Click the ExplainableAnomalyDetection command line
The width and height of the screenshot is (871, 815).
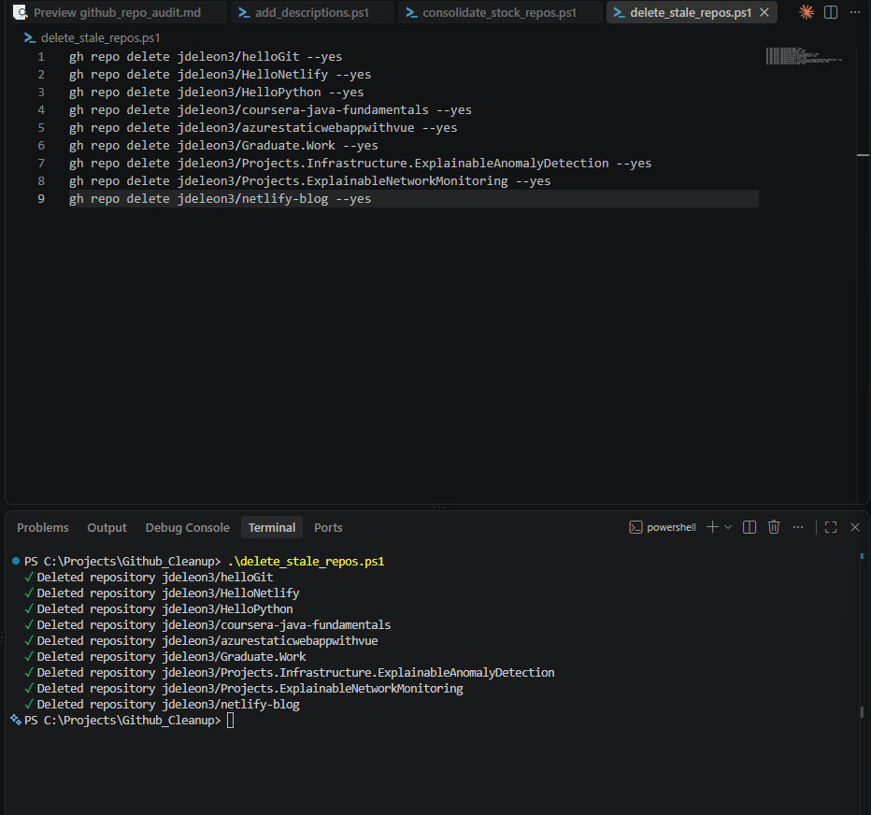360,164
